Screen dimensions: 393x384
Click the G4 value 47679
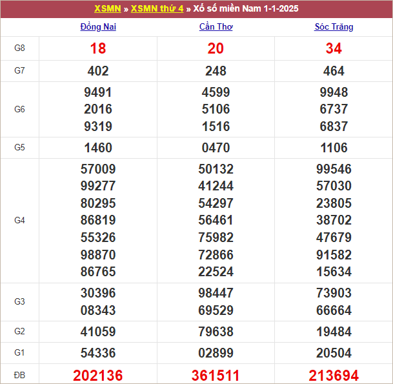(334, 237)
